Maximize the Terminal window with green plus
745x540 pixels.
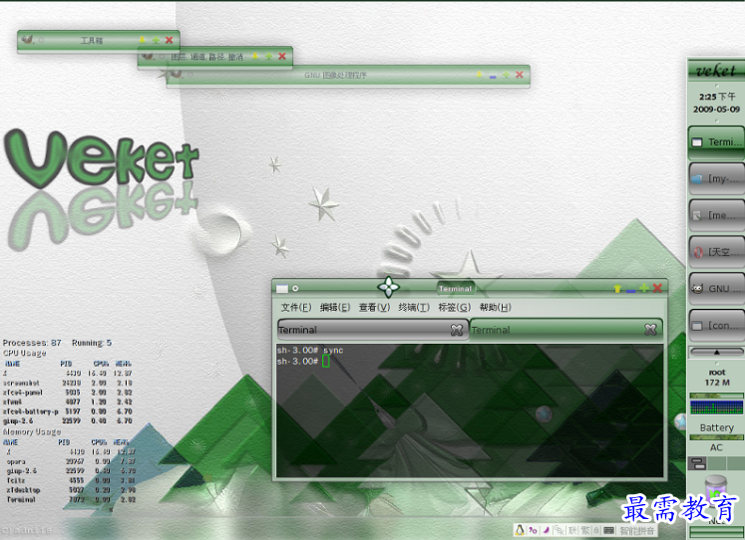point(644,289)
